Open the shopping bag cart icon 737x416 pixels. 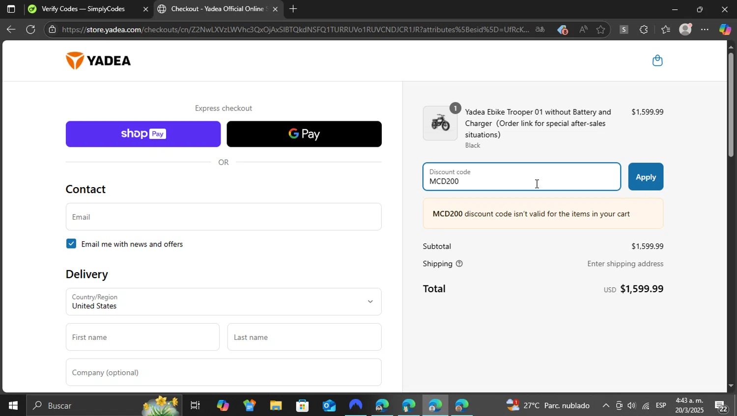[x=657, y=60]
